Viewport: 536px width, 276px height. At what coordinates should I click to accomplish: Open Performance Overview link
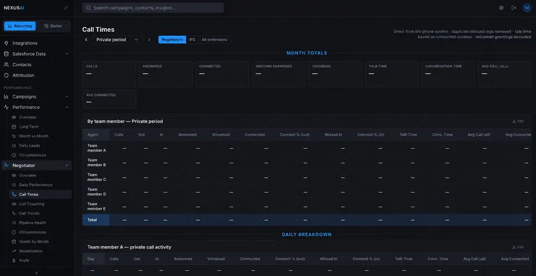pyautogui.click(x=27, y=117)
